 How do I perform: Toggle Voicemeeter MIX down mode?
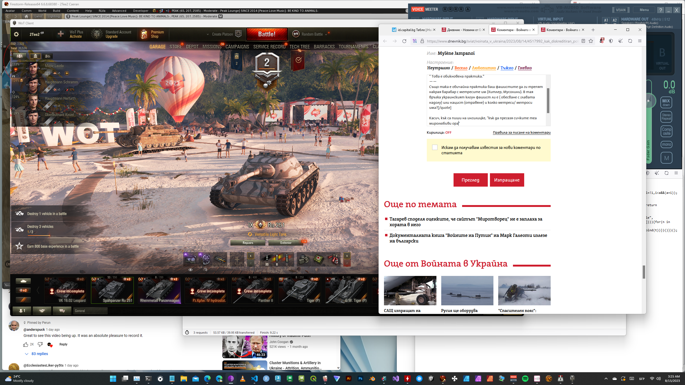click(666, 103)
